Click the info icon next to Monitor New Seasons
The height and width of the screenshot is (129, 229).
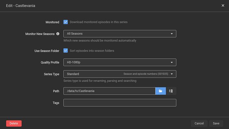coord(58,34)
